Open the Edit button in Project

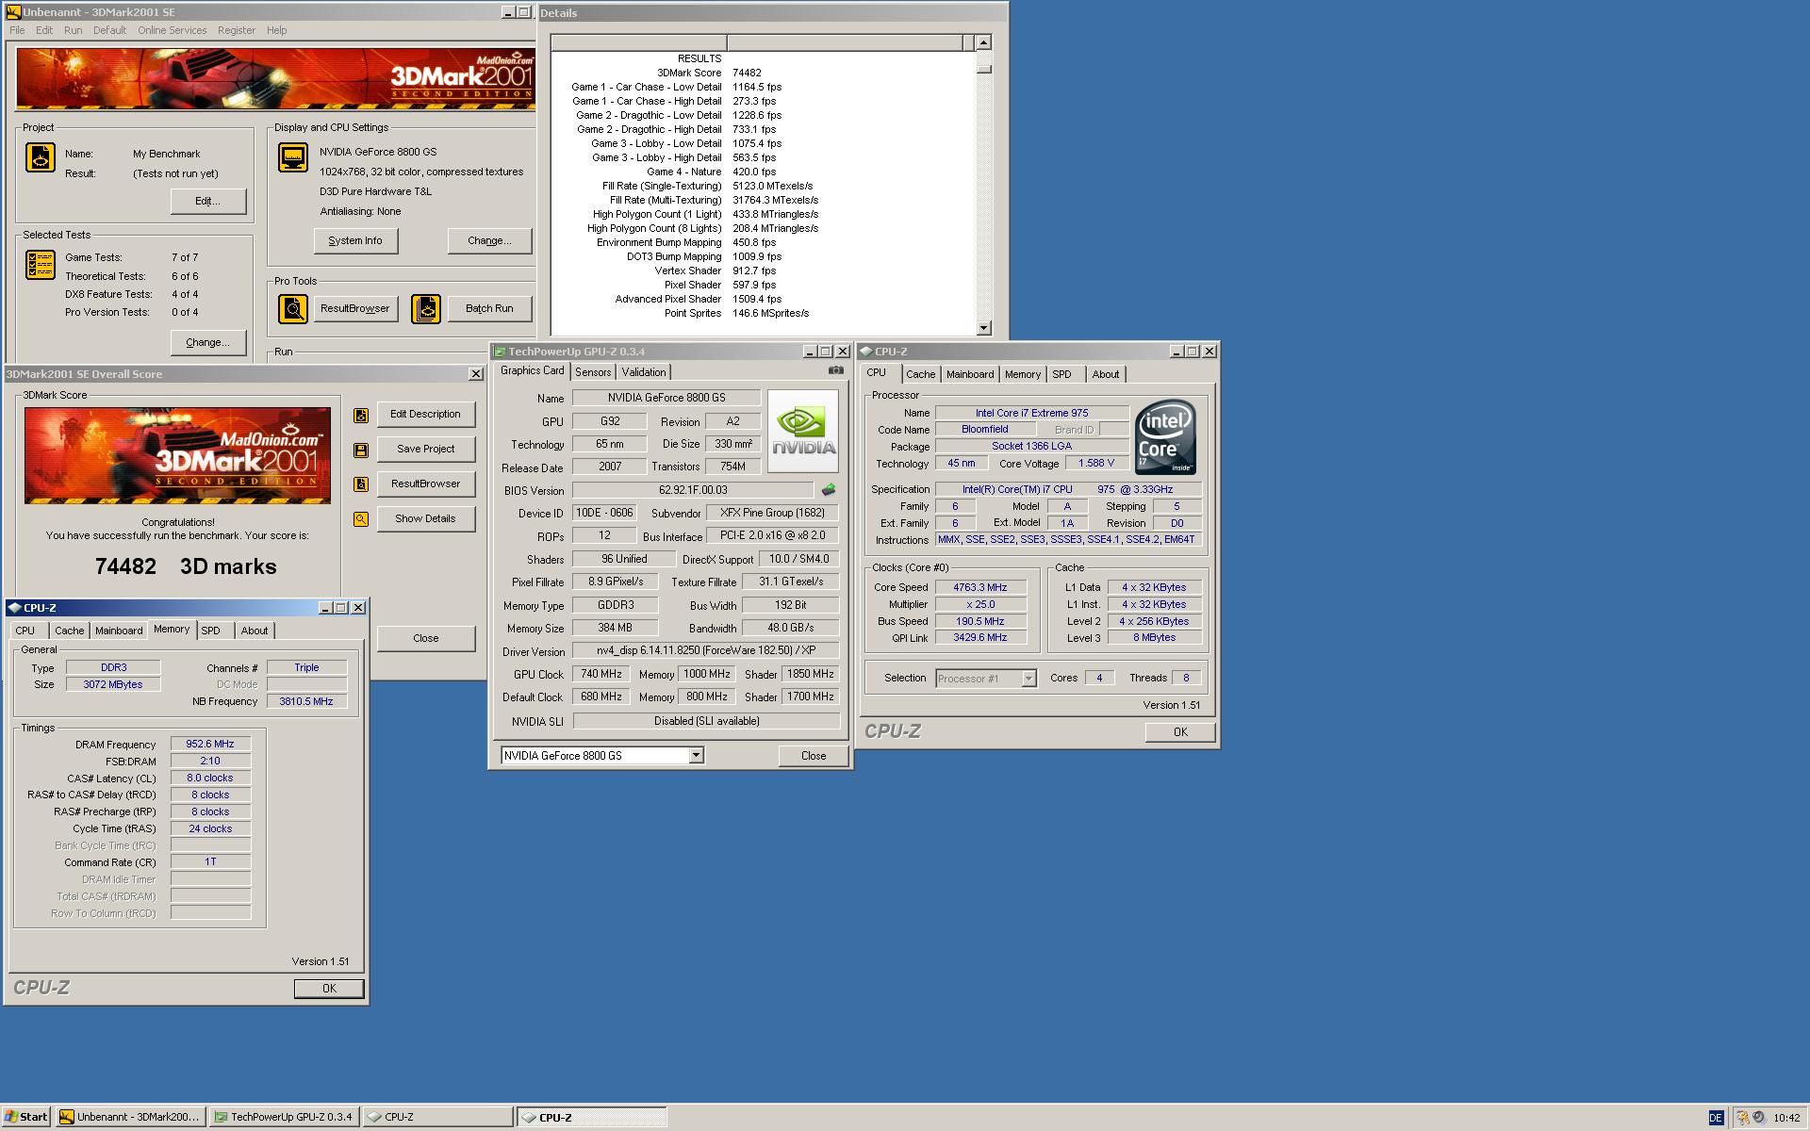pyautogui.click(x=208, y=201)
